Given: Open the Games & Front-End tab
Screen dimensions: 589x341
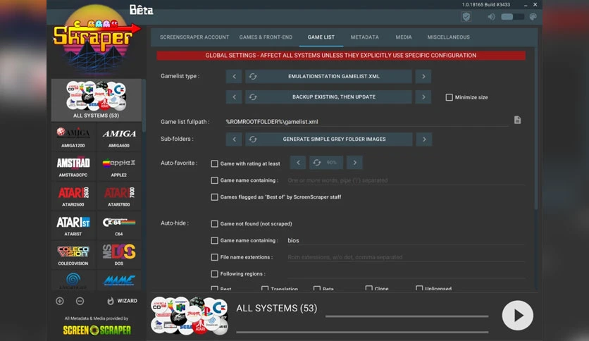Looking at the screenshot, I should click(x=266, y=37).
